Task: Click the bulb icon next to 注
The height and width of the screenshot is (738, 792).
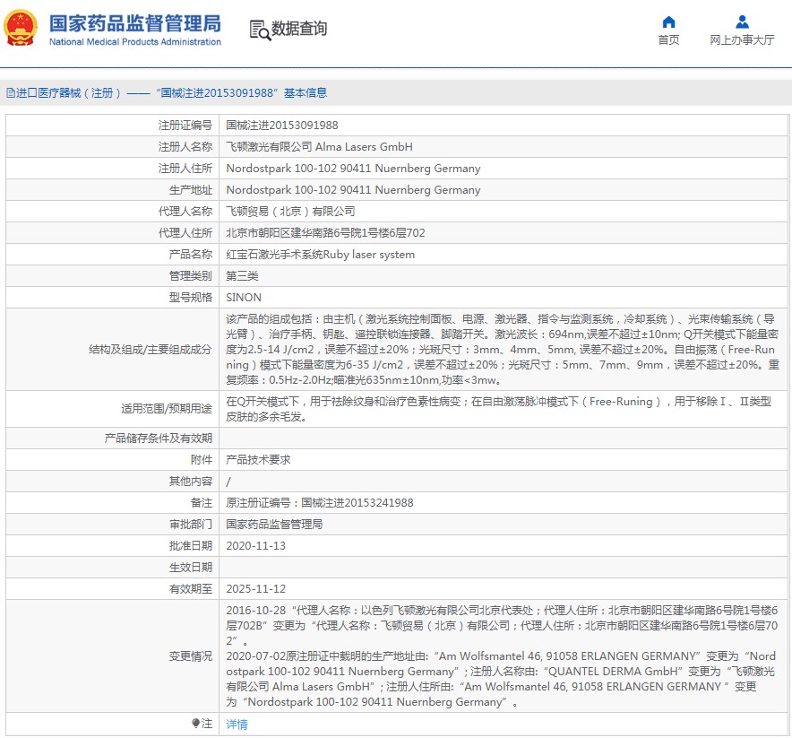Action: click(x=196, y=724)
